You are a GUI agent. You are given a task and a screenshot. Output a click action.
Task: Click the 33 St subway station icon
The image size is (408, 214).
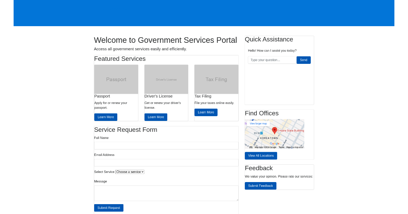pyautogui.click(x=261, y=133)
